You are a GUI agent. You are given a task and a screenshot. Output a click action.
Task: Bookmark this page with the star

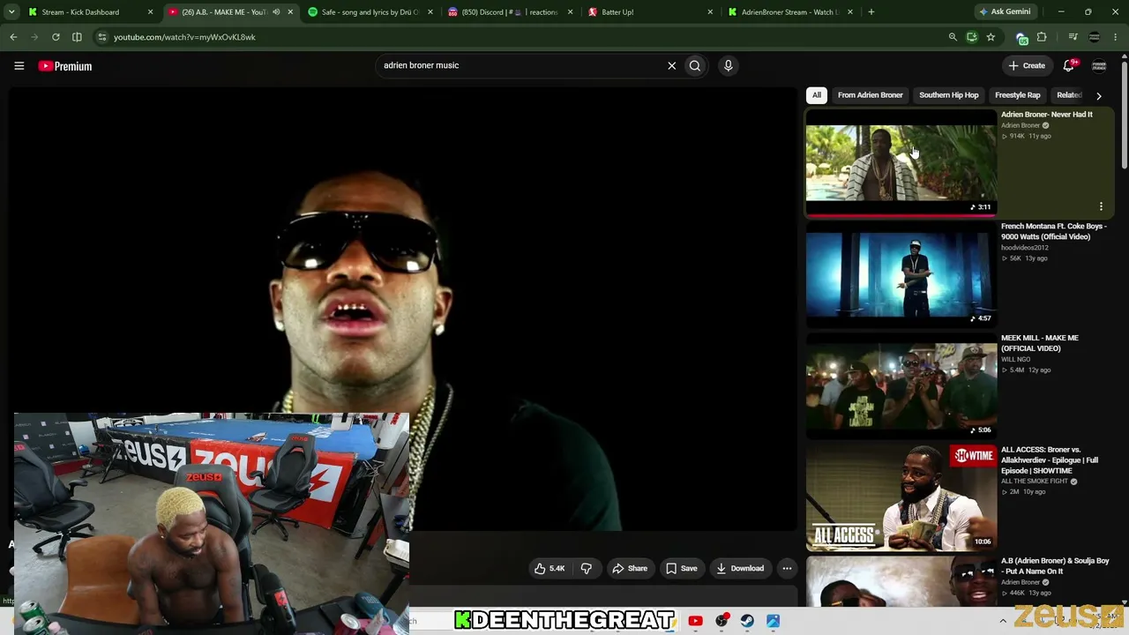pyautogui.click(x=991, y=37)
